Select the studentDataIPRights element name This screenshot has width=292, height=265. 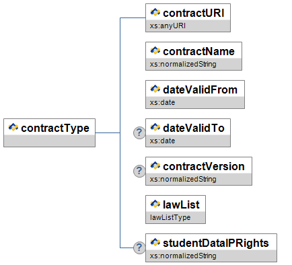coord(216,243)
